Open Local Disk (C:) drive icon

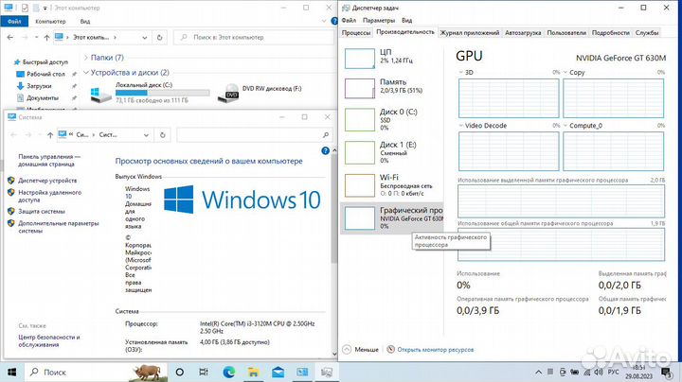click(x=100, y=93)
